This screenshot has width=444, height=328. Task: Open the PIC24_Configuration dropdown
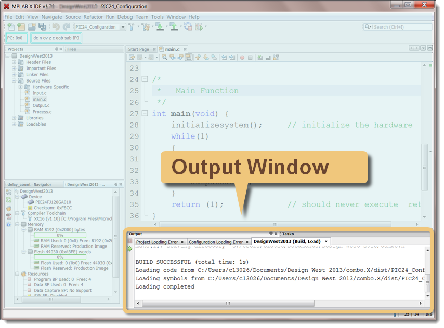pyautogui.click(x=124, y=26)
